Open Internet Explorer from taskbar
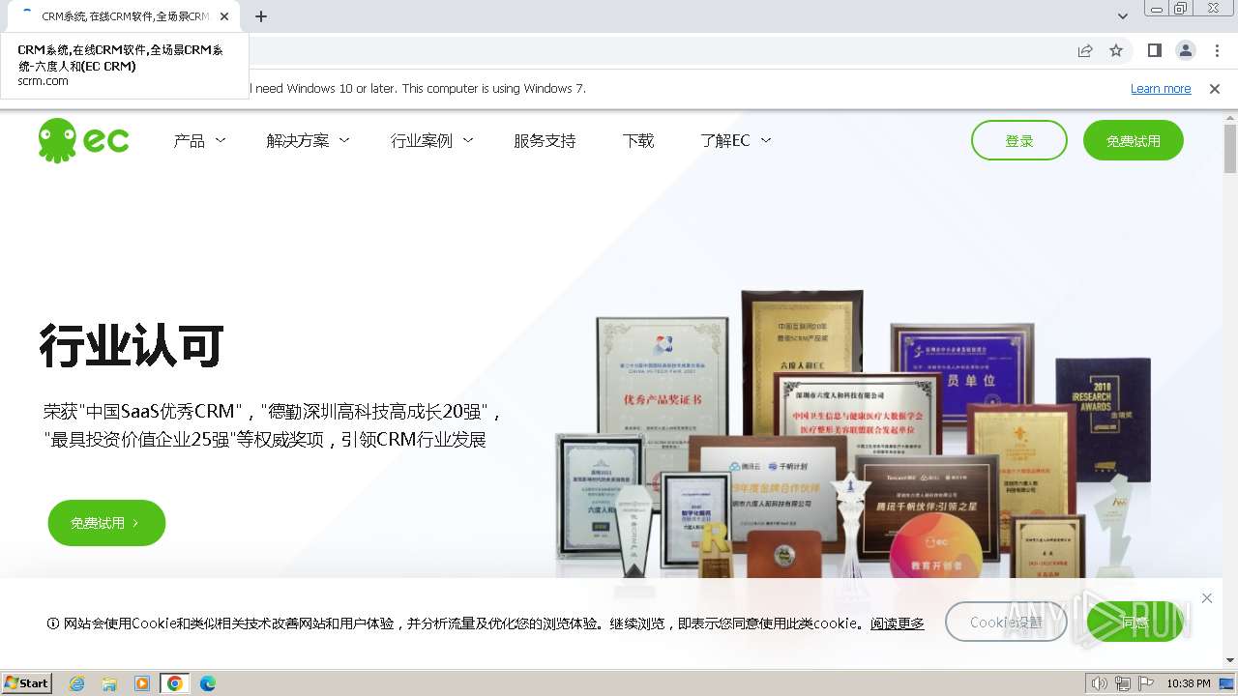Image resolution: width=1238 pixels, height=696 pixels. coord(76,683)
